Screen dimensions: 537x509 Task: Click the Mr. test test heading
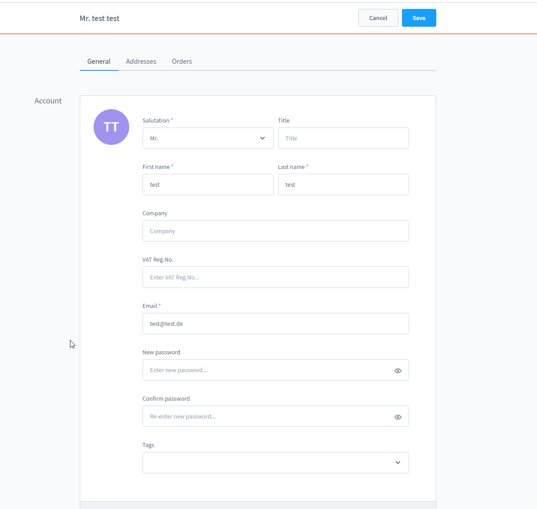99,18
